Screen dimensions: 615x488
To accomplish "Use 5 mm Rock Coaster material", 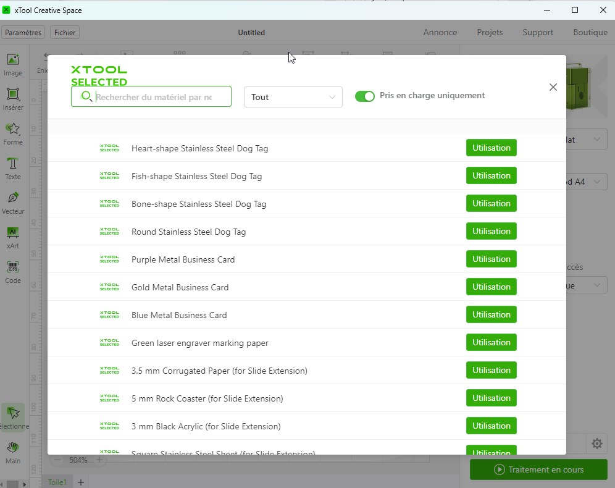I will (491, 398).
